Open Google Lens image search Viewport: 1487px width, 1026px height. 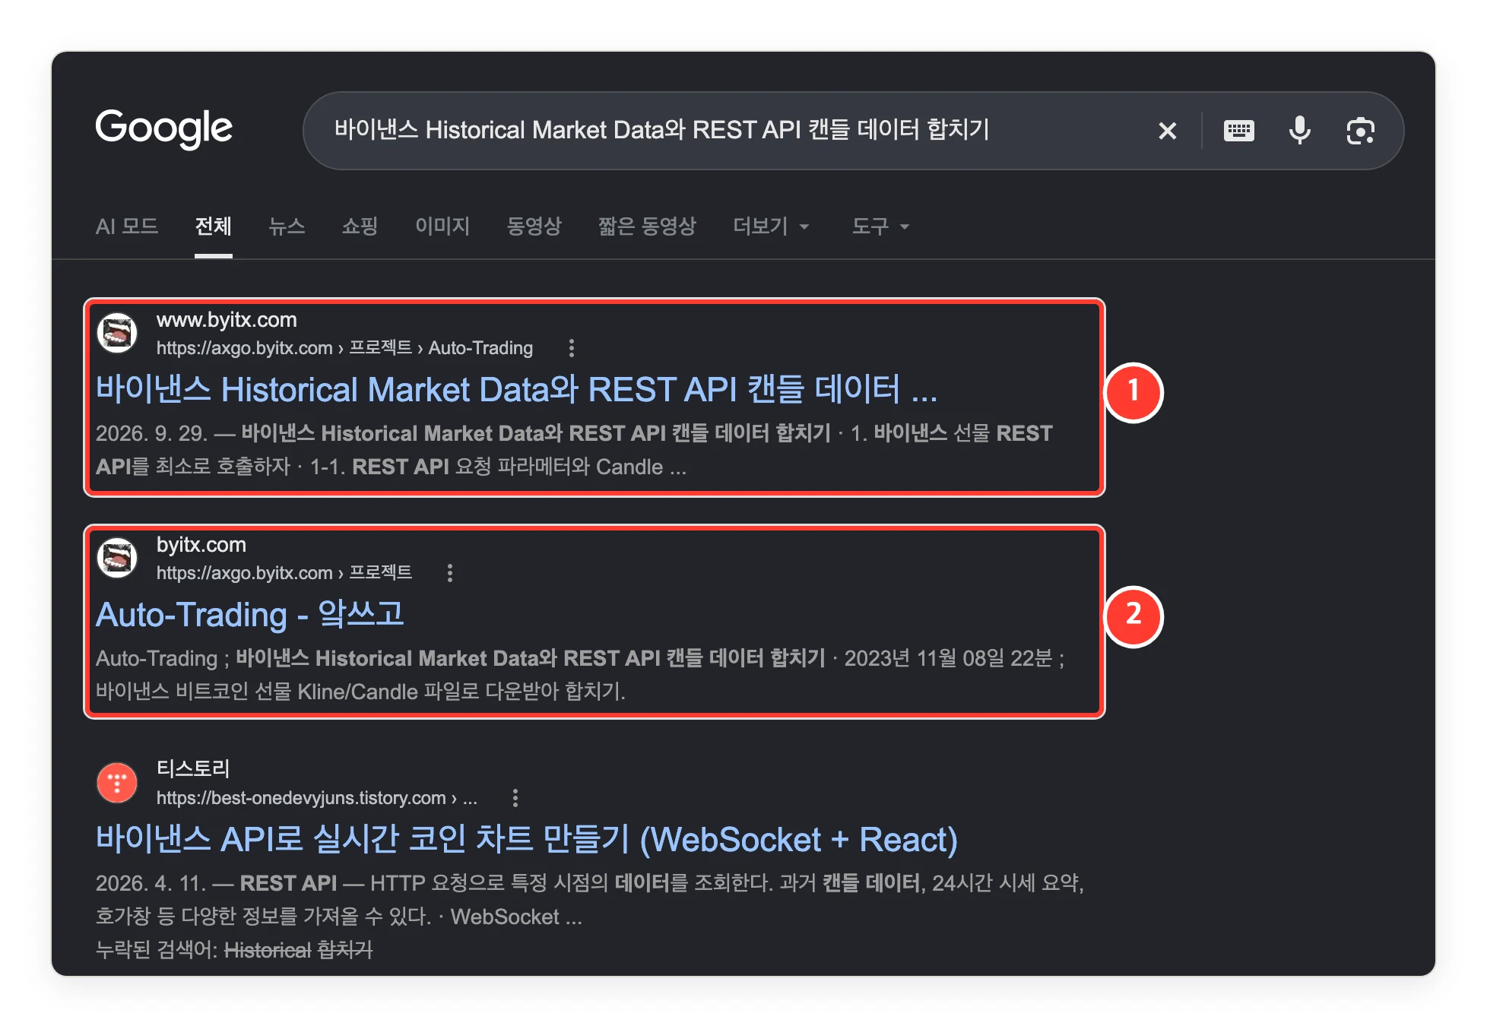[x=1360, y=131]
